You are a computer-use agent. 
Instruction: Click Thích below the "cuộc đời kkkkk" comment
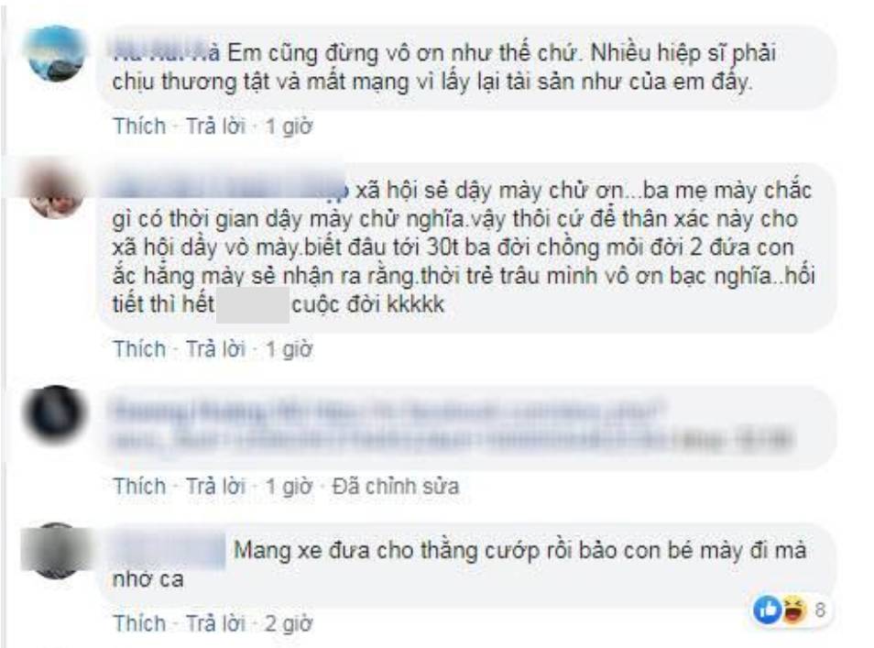pyautogui.click(x=140, y=349)
